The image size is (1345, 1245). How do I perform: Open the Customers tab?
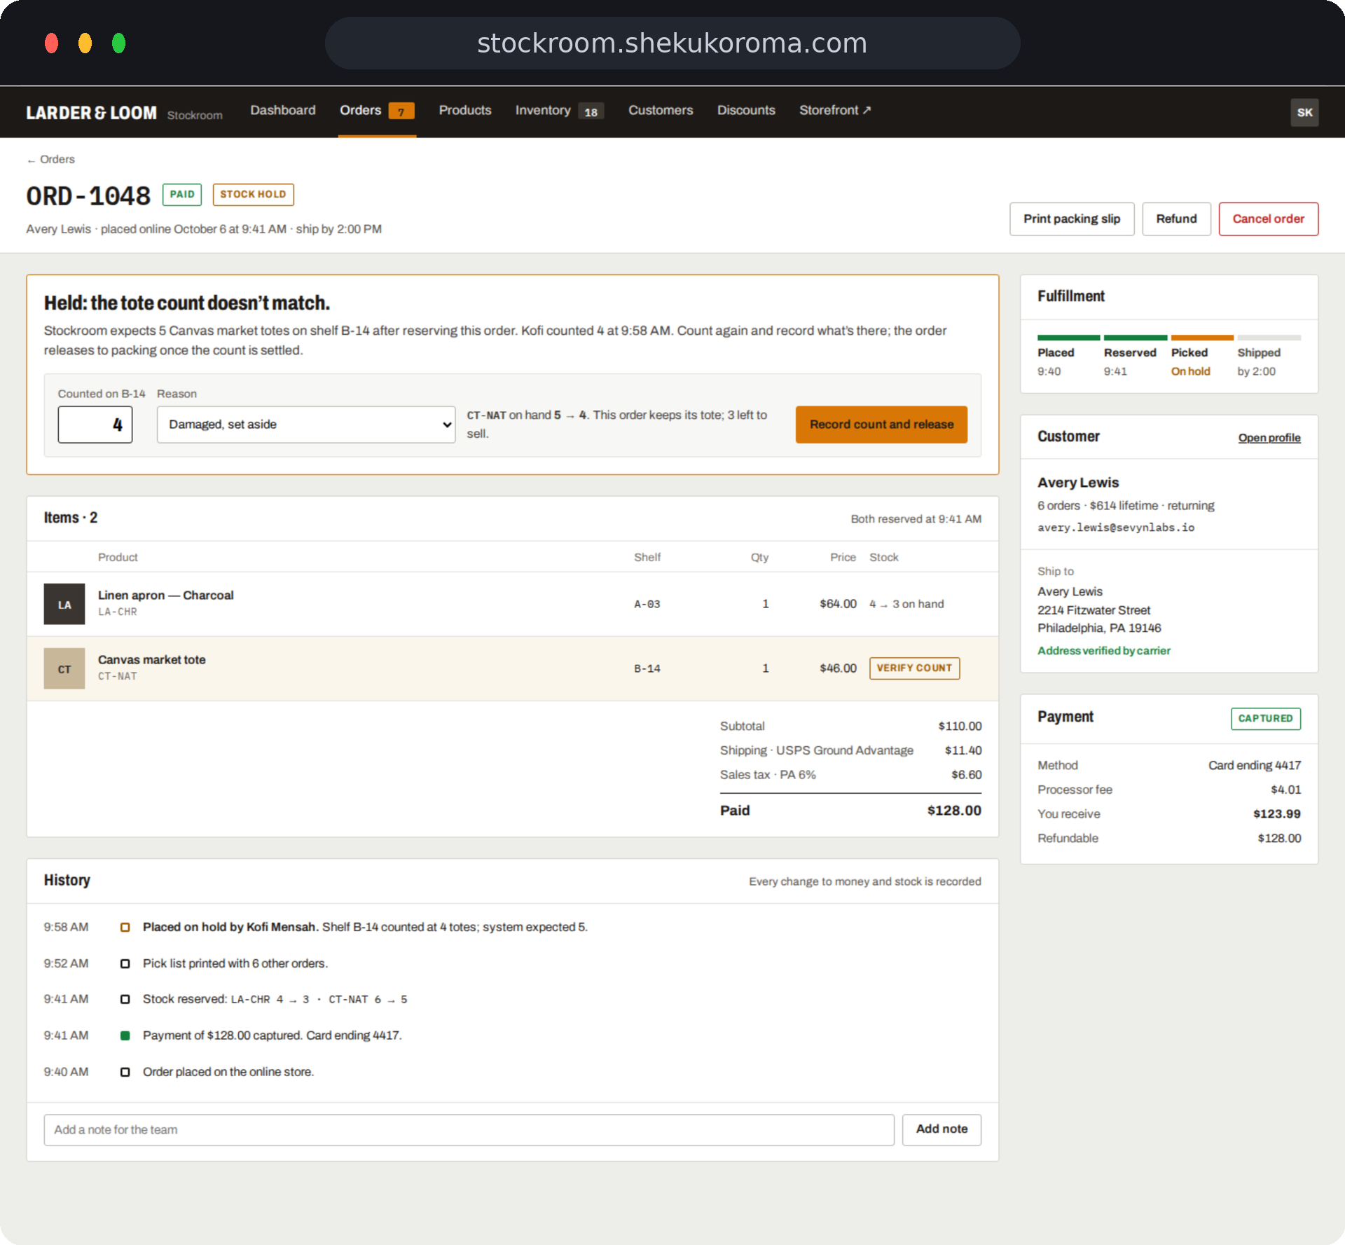661,110
